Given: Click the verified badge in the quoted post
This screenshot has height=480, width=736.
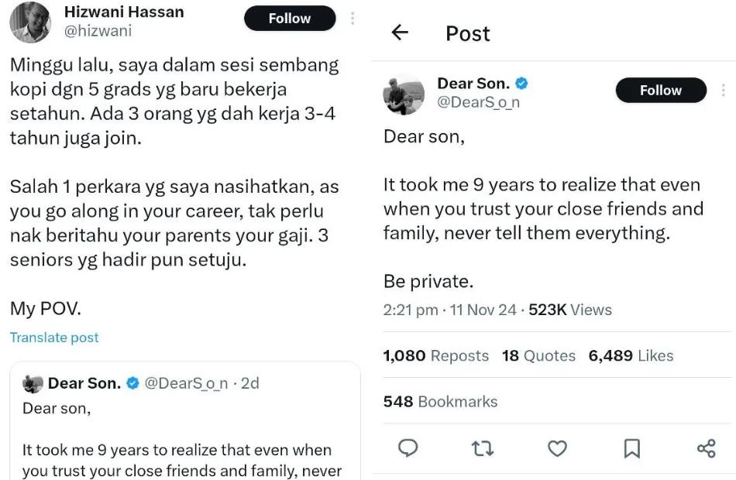Looking at the screenshot, I should point(133,383).
